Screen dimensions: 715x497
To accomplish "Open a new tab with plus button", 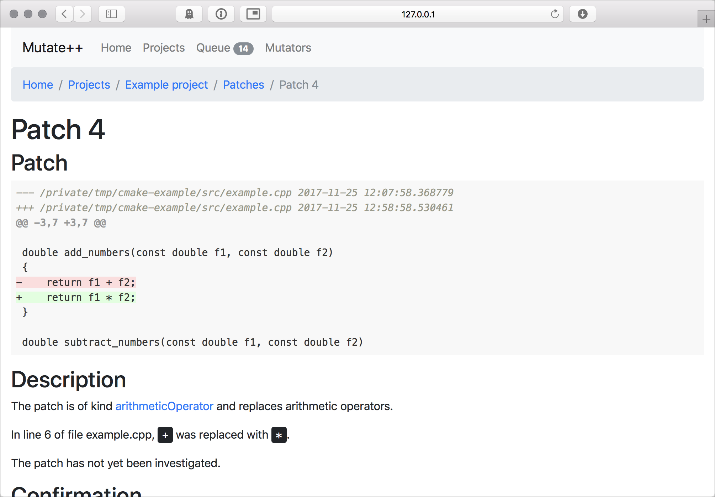I will [706, 19].
